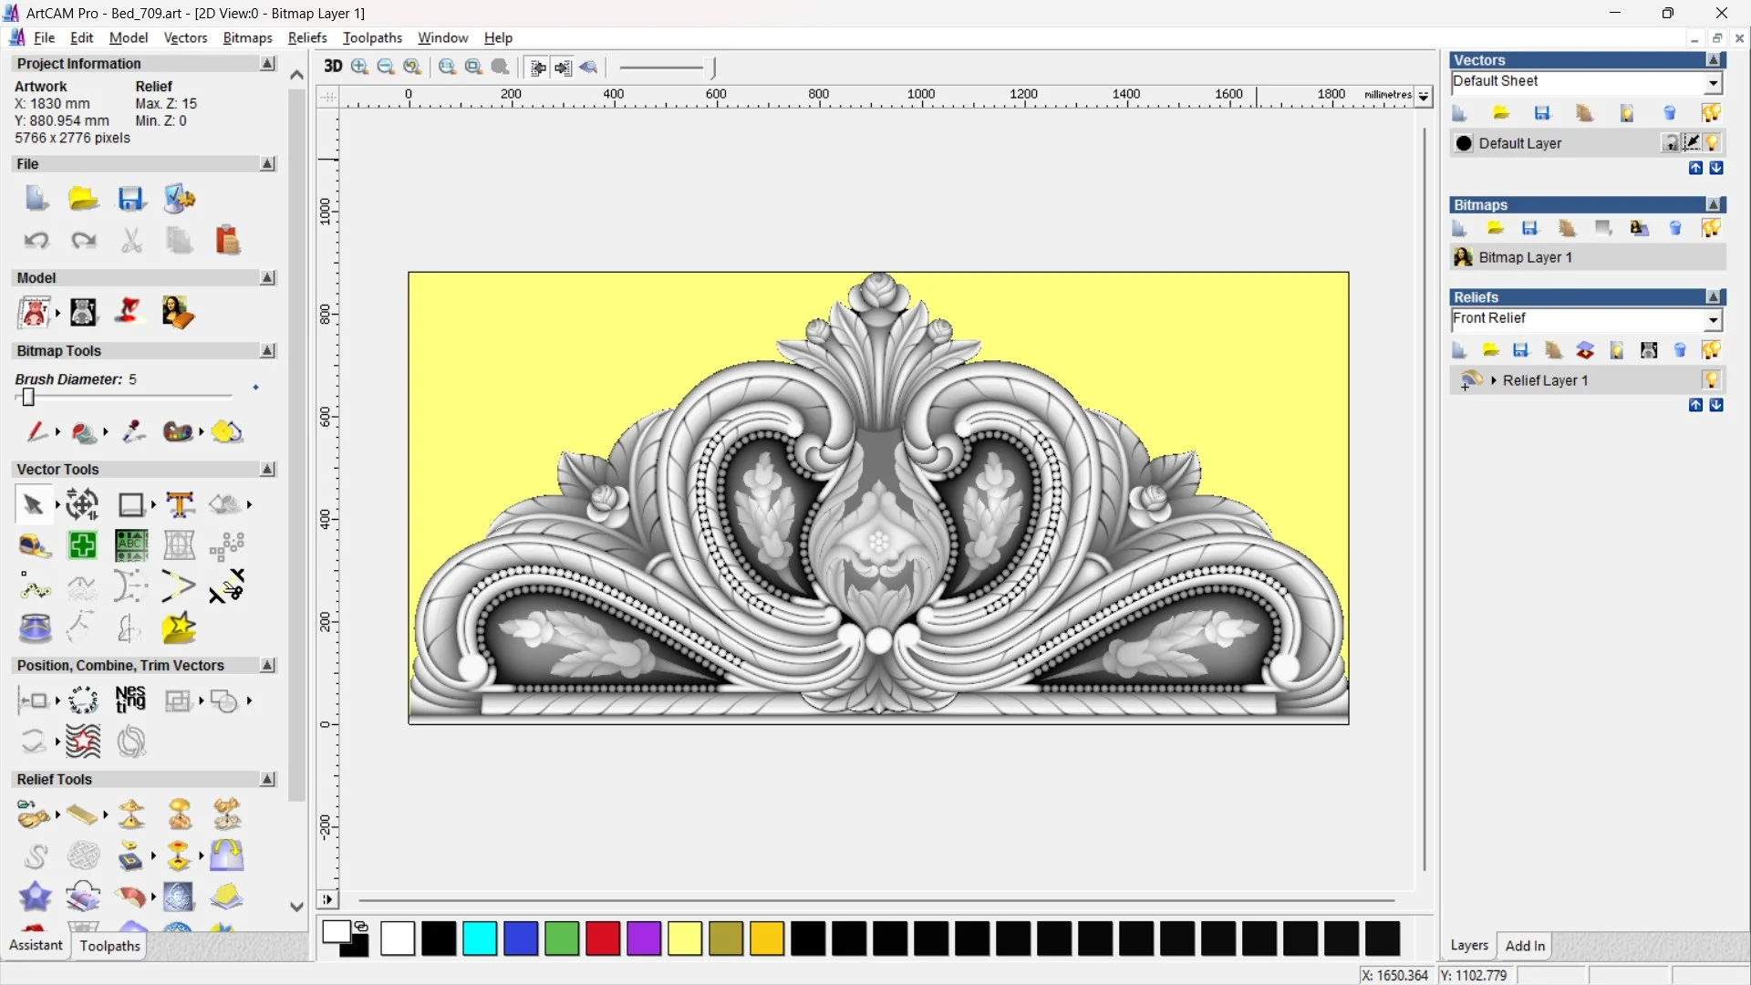Image resolution: width=1751 pixels, height=985 pixels.
Task: Click the Zoom In icon
Action: point(359,67)
